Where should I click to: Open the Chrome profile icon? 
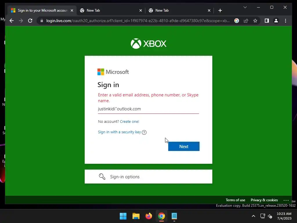(276, 21)
